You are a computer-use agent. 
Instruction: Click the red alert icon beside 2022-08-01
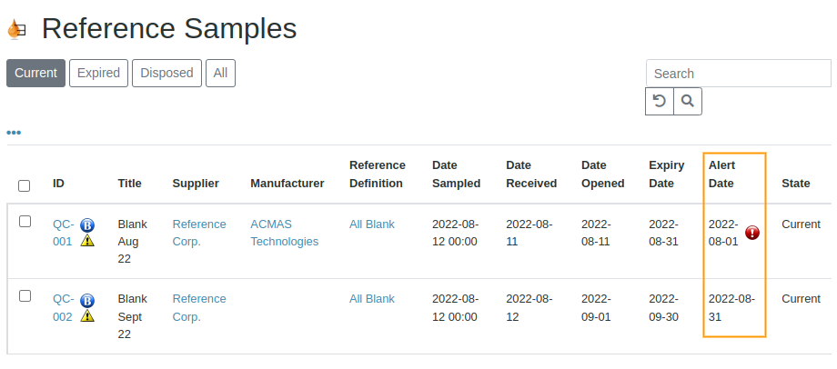pyautogui.click(x=752, y=234)
